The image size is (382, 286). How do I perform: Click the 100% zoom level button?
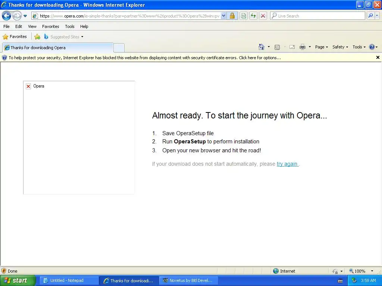357,271
